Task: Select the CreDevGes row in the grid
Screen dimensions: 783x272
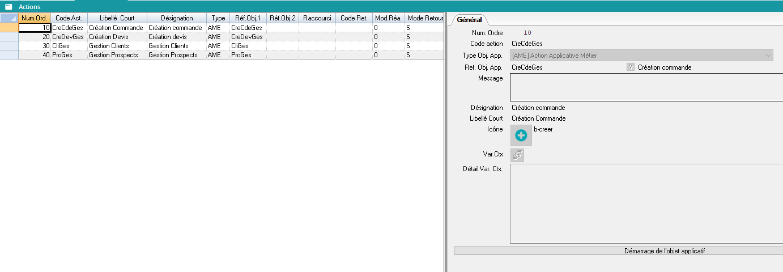Action: [67, 37]
